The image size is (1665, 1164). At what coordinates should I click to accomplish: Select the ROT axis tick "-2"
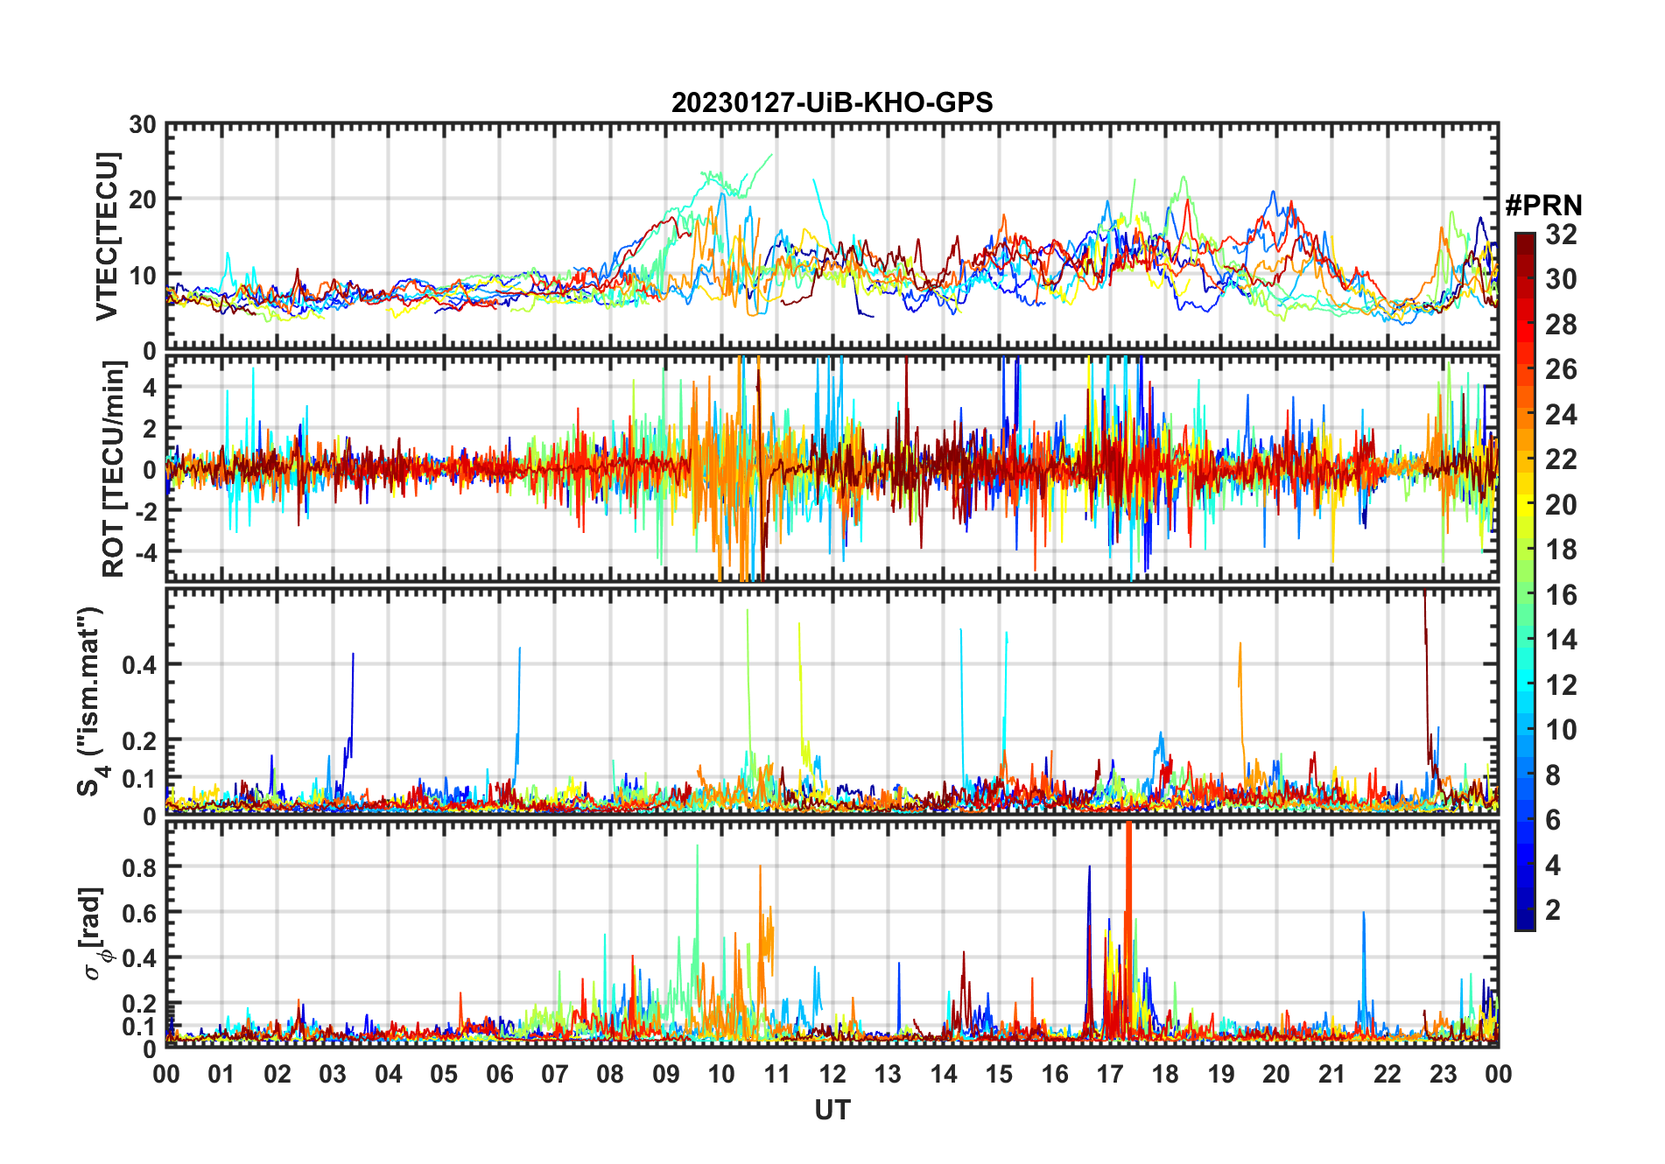point(145,511)
